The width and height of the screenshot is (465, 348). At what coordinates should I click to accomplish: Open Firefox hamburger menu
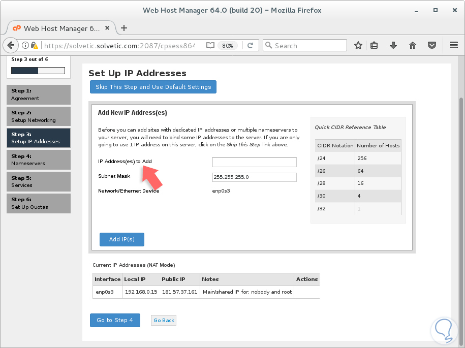coord(454,45)
